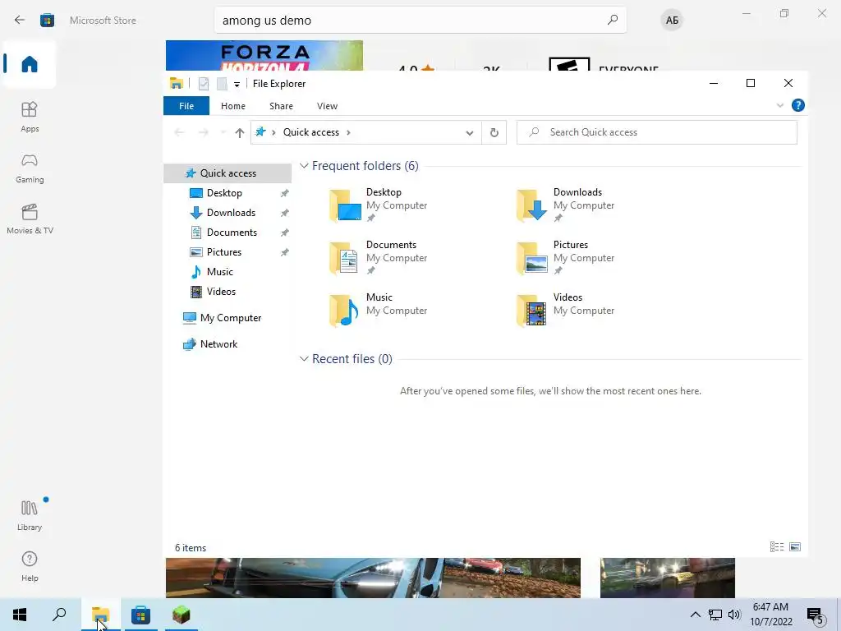Open Apps section in Microsoft Store

coord(30,117)
